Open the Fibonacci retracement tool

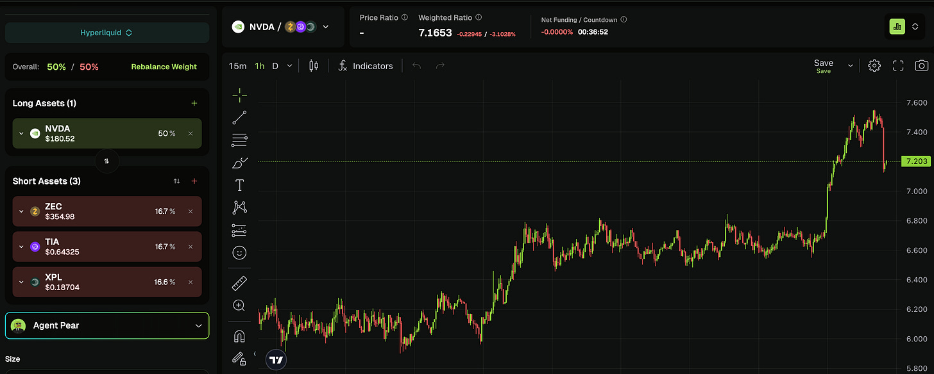[239, 140]
